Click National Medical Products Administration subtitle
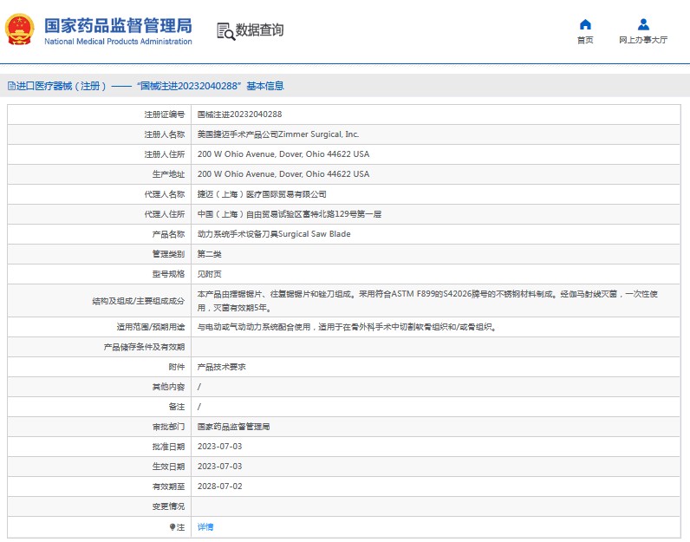The image size is (690, 542). [118, 42]
